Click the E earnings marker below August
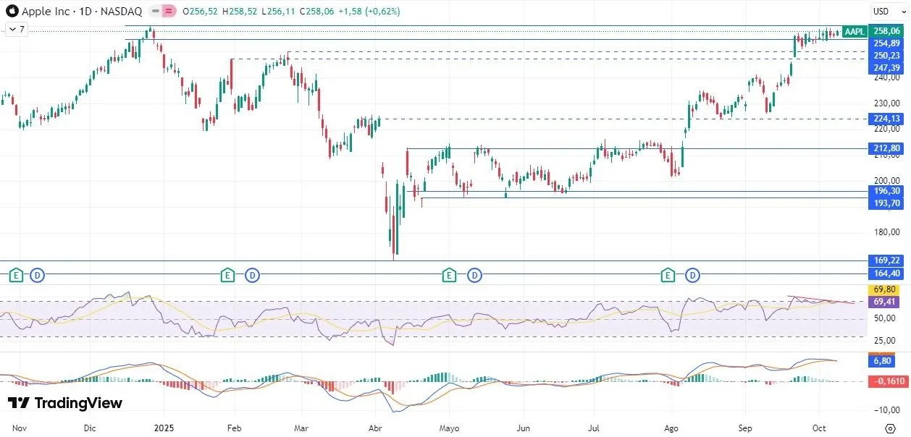911x437 pixels. (x=667, y=275)
